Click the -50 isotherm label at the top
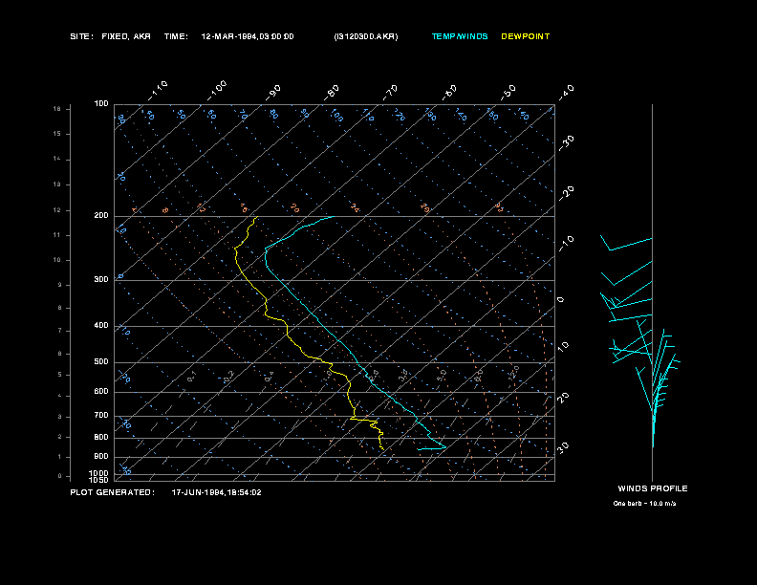This screenshot has height=585, width=757. coord(508,93)
